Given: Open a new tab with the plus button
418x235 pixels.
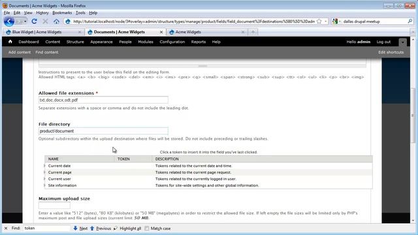Looking at the screenshot, I should (253, 32).
